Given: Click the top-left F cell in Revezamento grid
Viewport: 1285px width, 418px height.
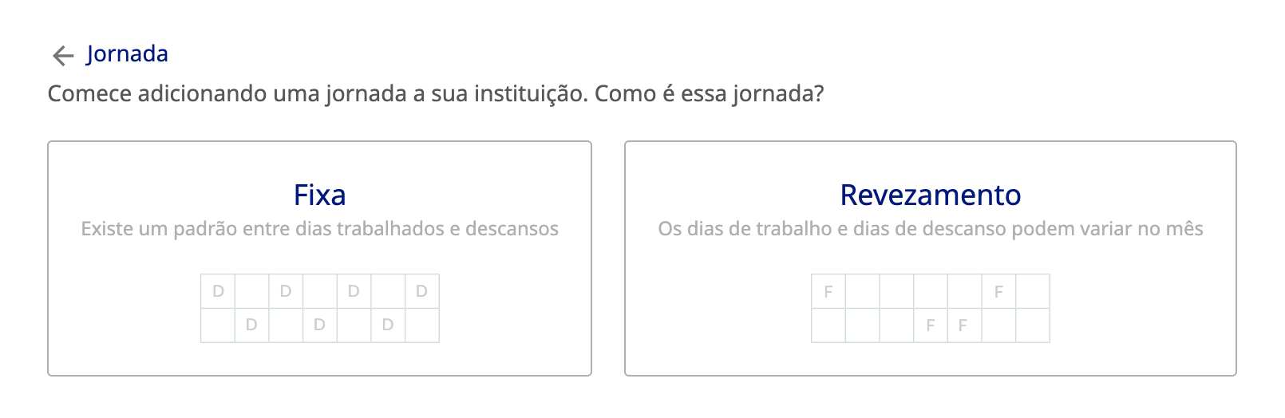Looking at the screenshot, I should coord(828,291).
